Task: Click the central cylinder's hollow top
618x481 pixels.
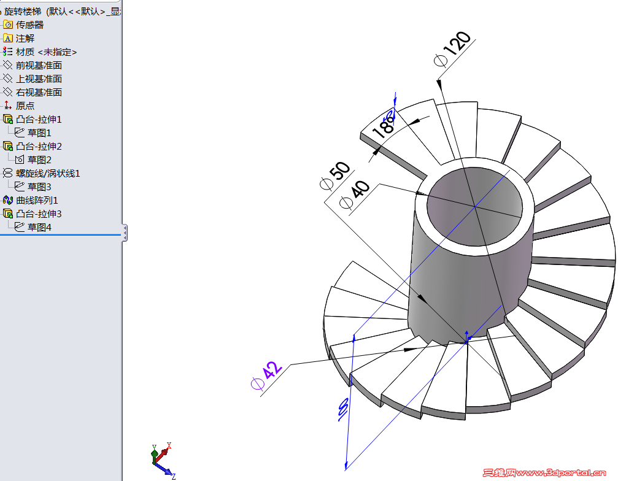Action: 474,206
